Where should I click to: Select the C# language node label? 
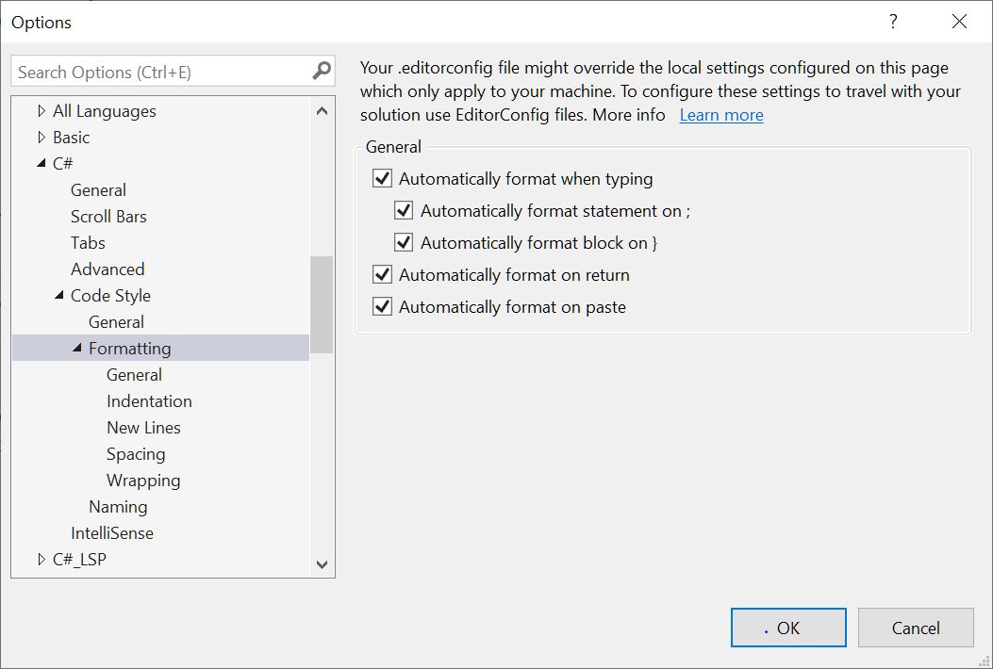pos(62,164)
